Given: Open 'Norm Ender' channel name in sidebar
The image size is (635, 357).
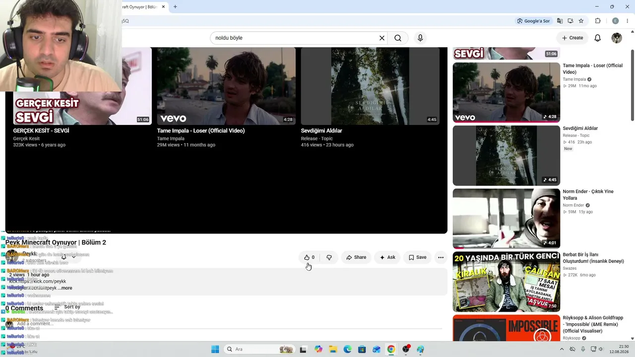Looking at the screenshot, I should click(573, 205).
